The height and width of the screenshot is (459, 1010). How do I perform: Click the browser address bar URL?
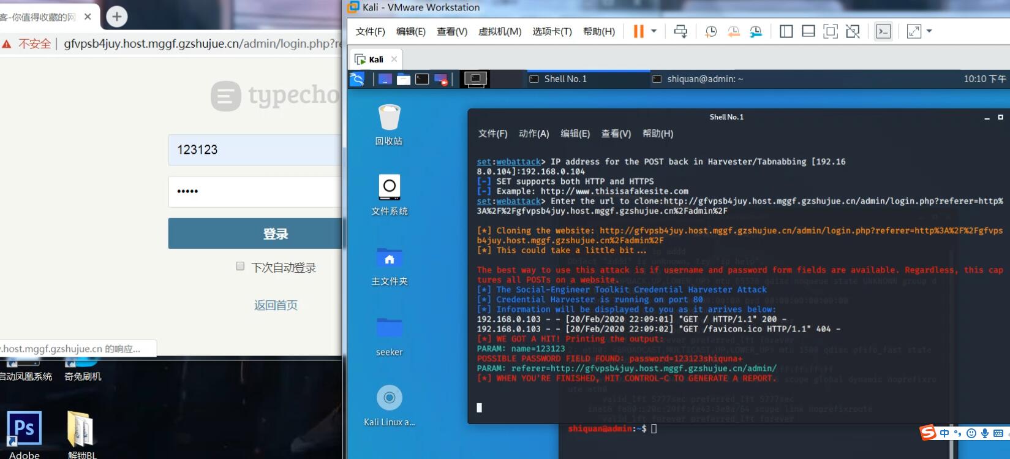click(202, 44)
